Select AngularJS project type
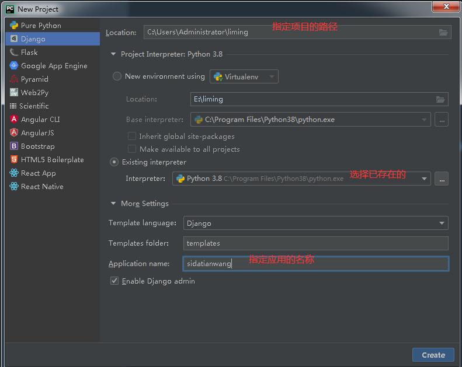Image resolution: width=462 pixels, height=367 pixels. coord(53,132)
